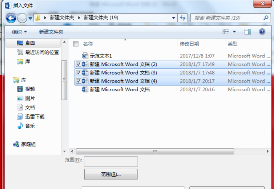Open the view options dropdown arrow
The width and height of the screenshot is (274, 189).
pos(234,32)
